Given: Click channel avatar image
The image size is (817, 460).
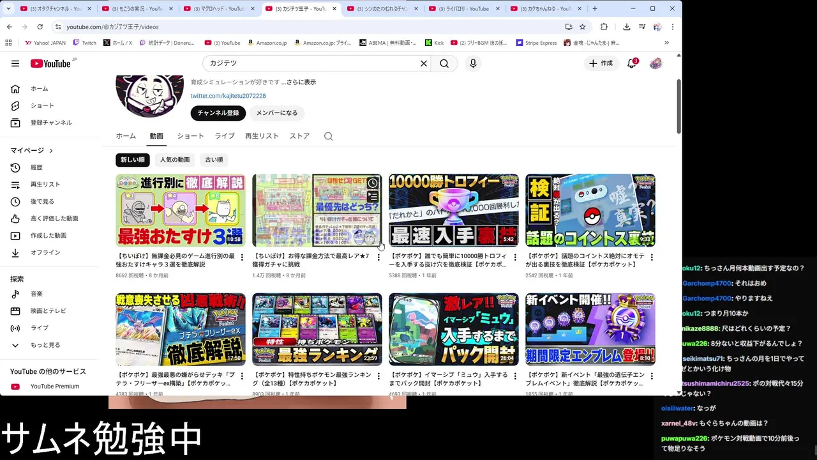Looking at the screenshot, I should pyautogui.click(x=149, y=96).
